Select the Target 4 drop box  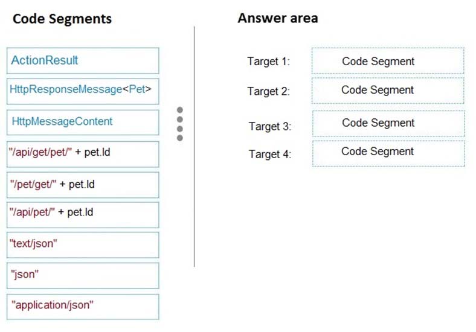pyautogui.click(x=388, y=153)
